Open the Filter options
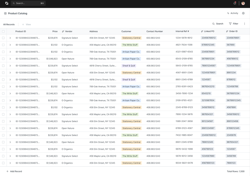The height and width of the screenshot is (176, 250). [233, 24]
